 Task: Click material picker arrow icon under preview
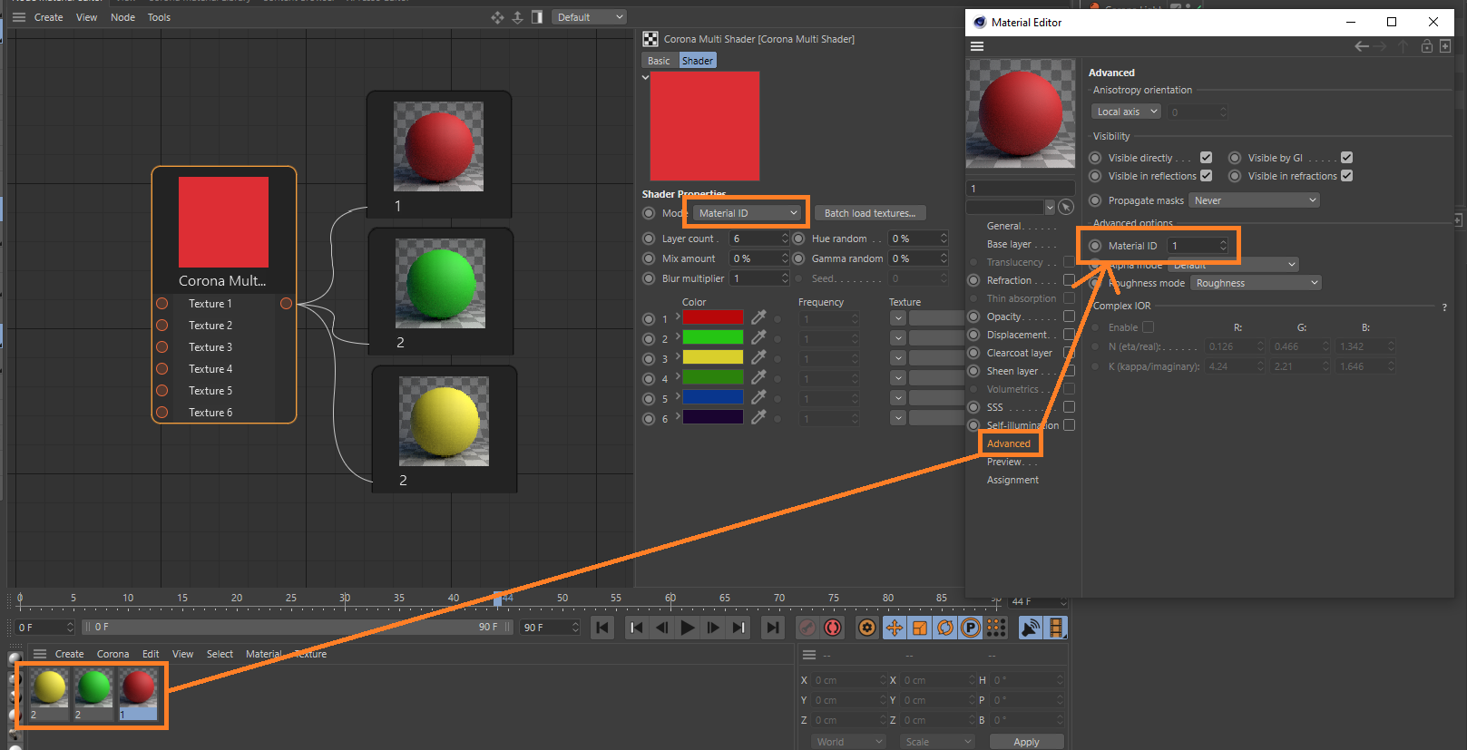[1066, 208]
